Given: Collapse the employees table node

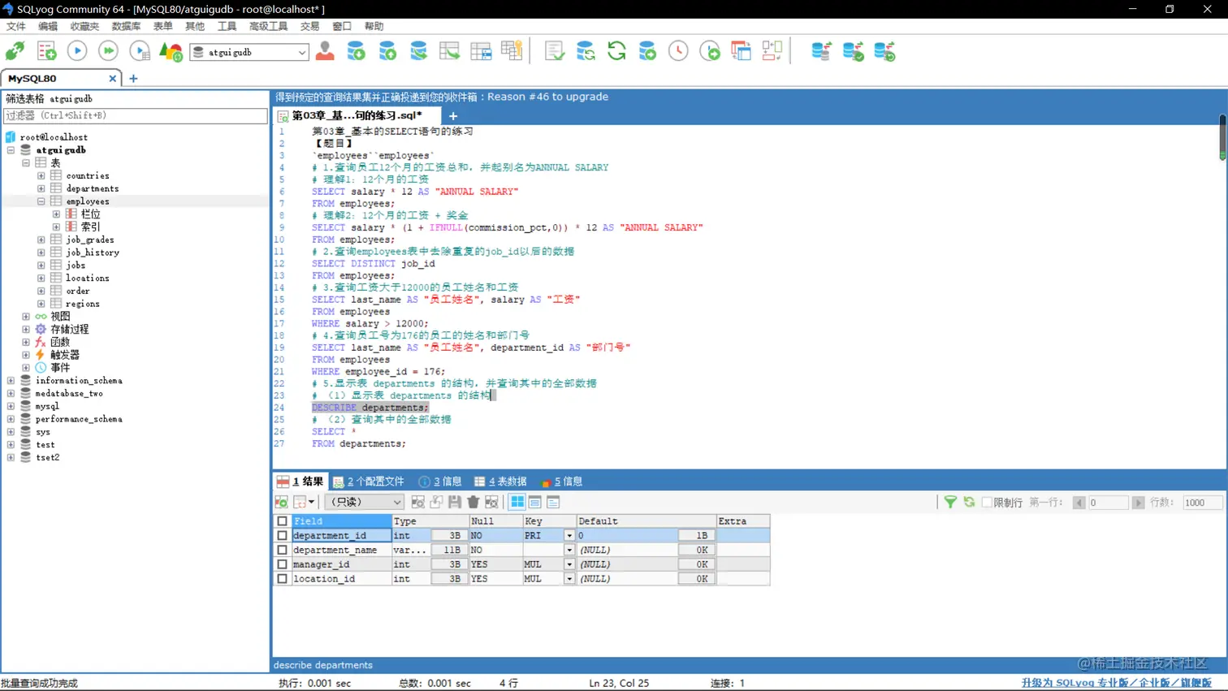Looking at the screenshot, I should 41,201.
